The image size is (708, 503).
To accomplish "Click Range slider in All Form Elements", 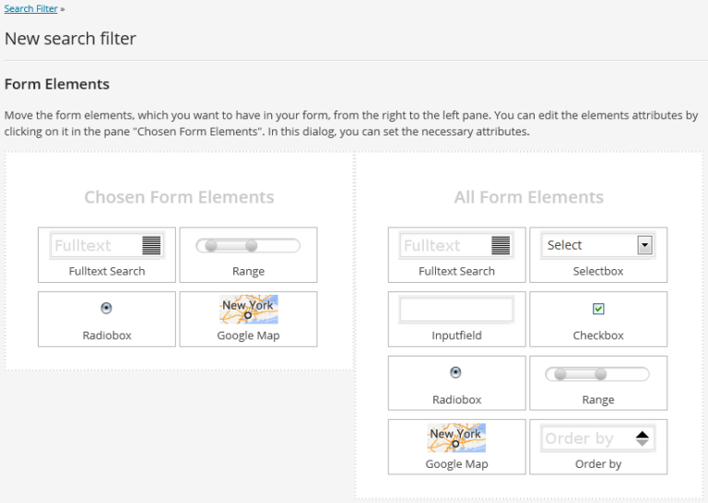I will [x=597, y=374].
